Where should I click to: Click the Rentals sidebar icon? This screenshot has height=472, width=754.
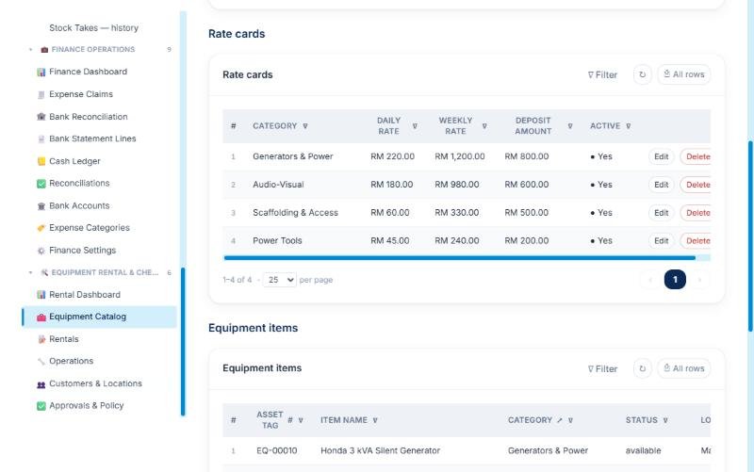[x=41, y=339]
